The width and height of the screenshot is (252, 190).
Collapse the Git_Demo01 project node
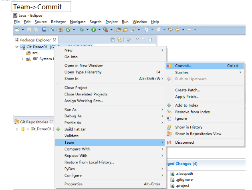17,47
